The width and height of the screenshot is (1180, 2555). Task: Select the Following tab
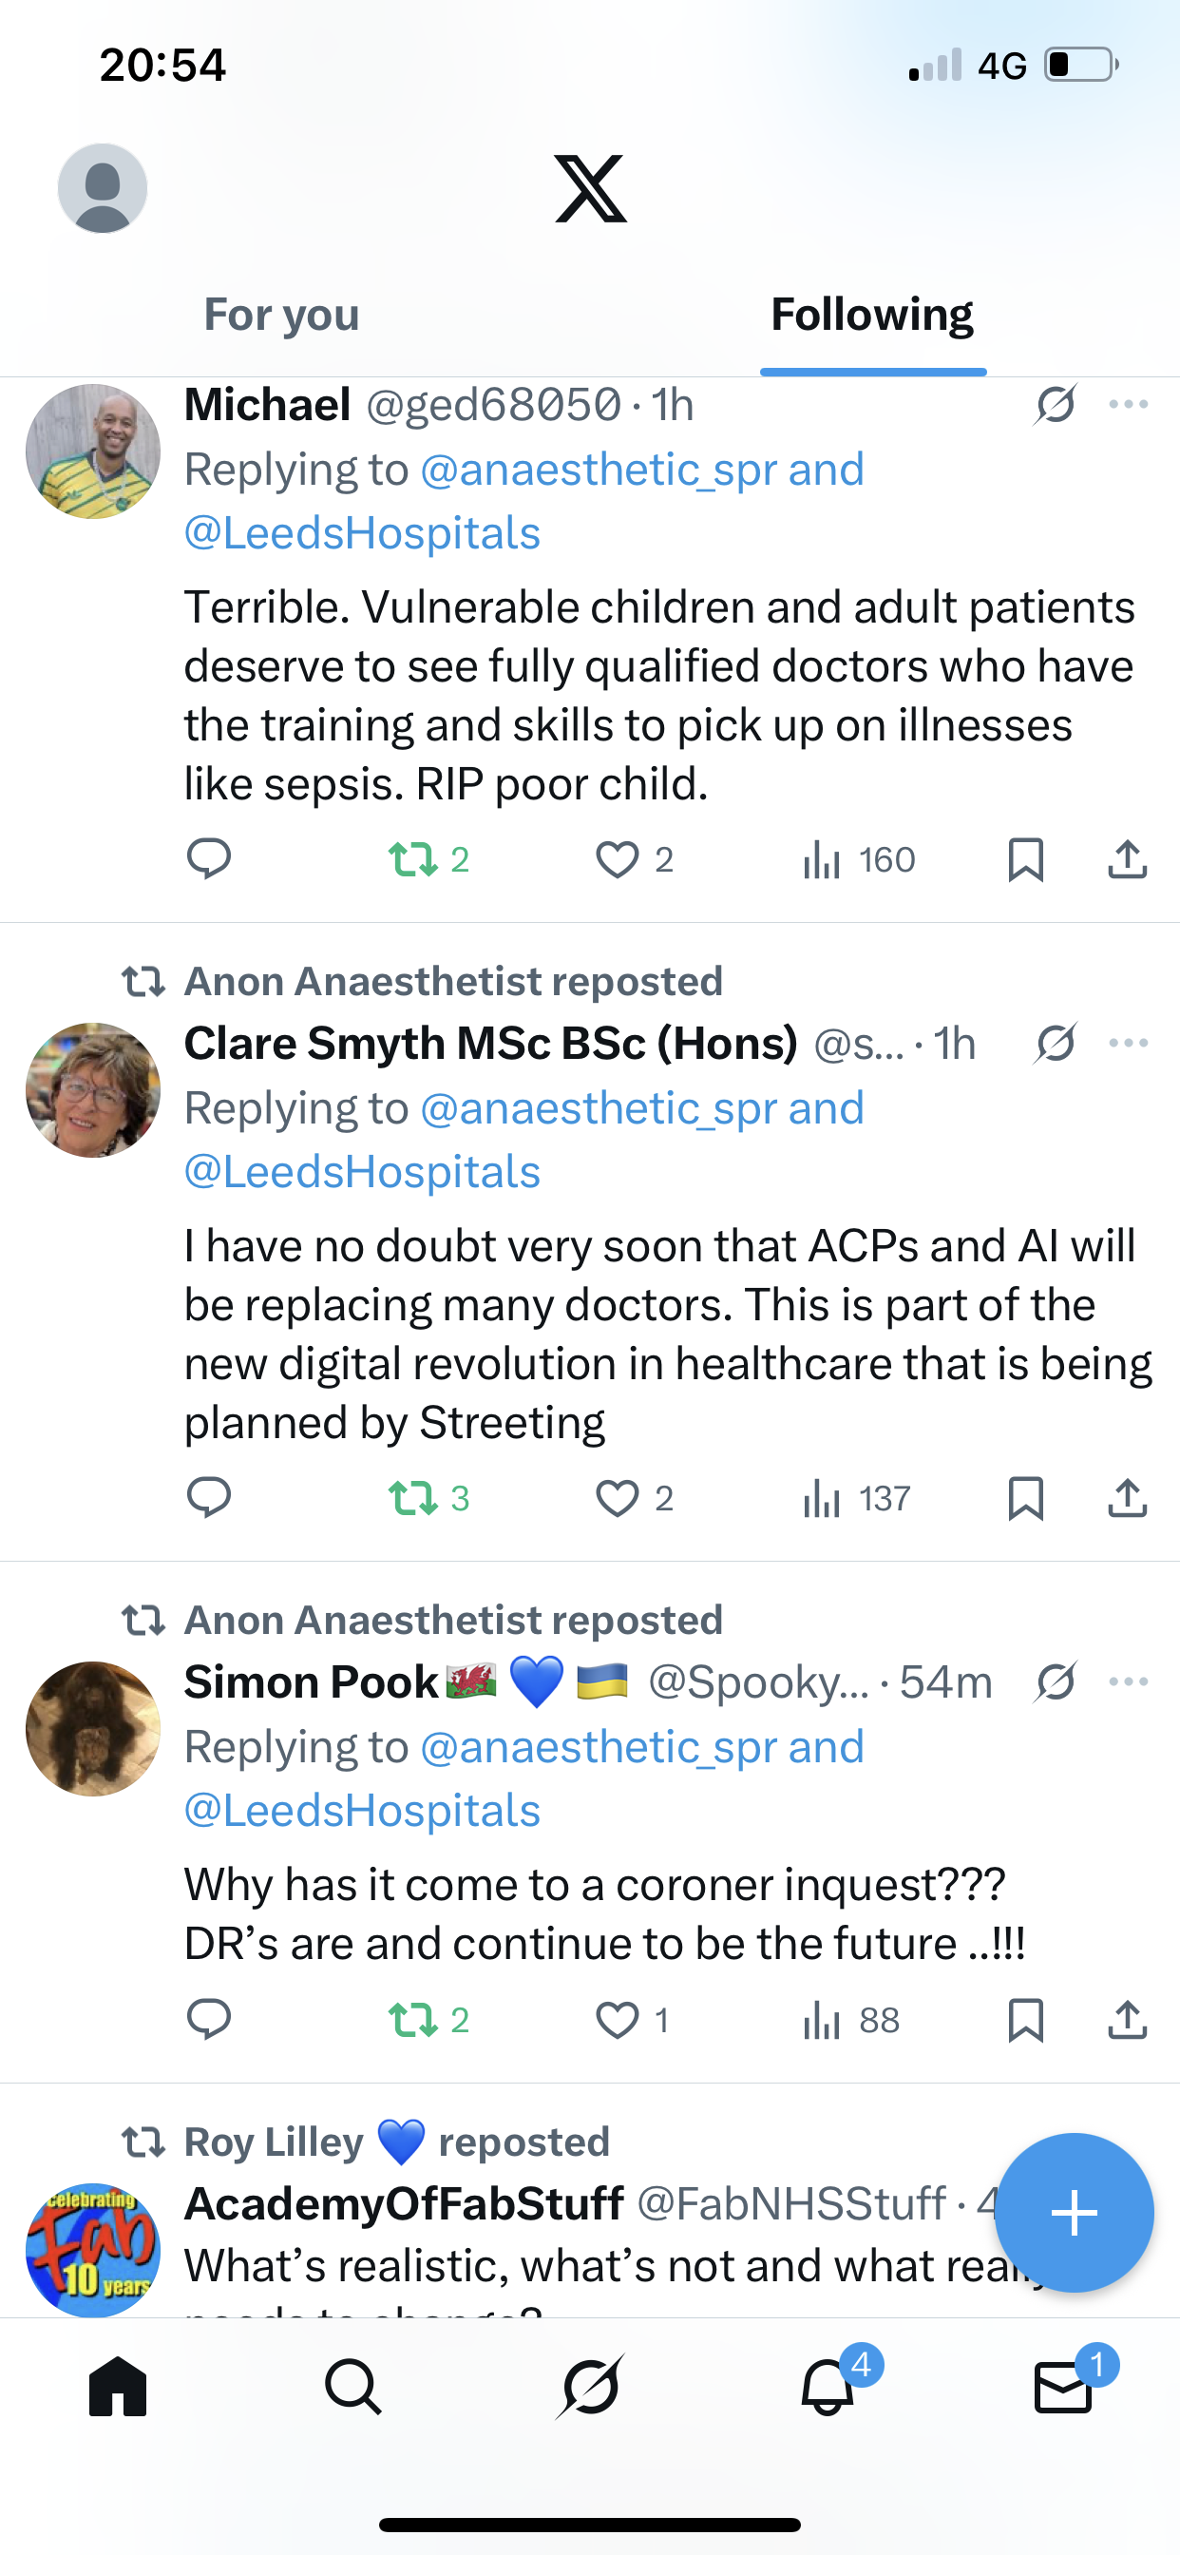click(871, 315)
